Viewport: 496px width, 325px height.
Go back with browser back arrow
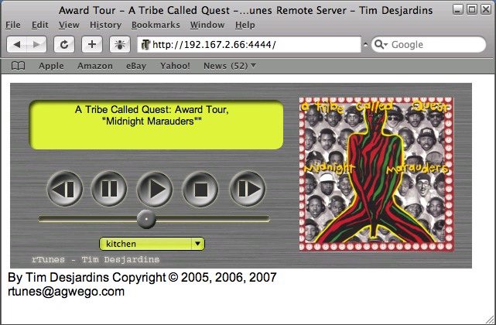[17, 45]
